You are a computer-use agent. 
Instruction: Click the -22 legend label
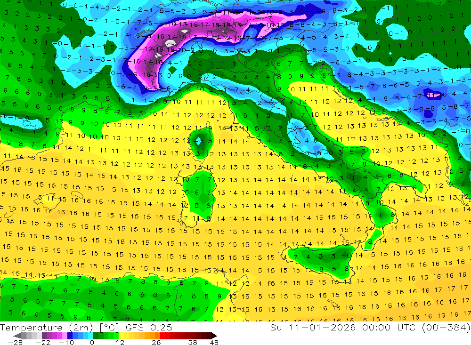pos(43,342)
